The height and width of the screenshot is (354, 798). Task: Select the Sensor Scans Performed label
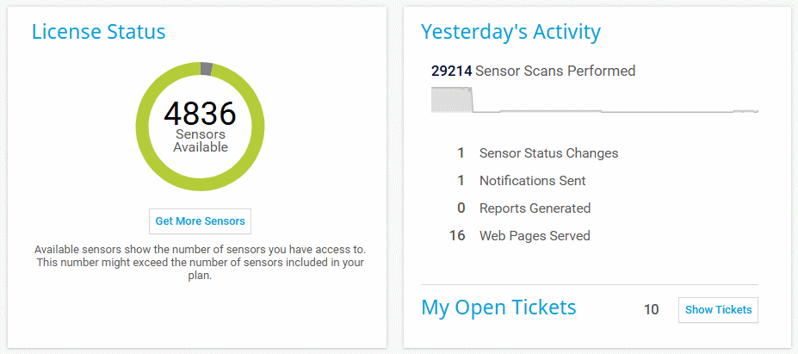pos(555,71)
